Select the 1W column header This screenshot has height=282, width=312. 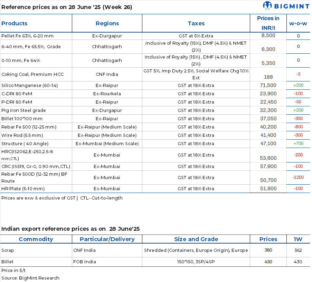(x=298, y=239)
